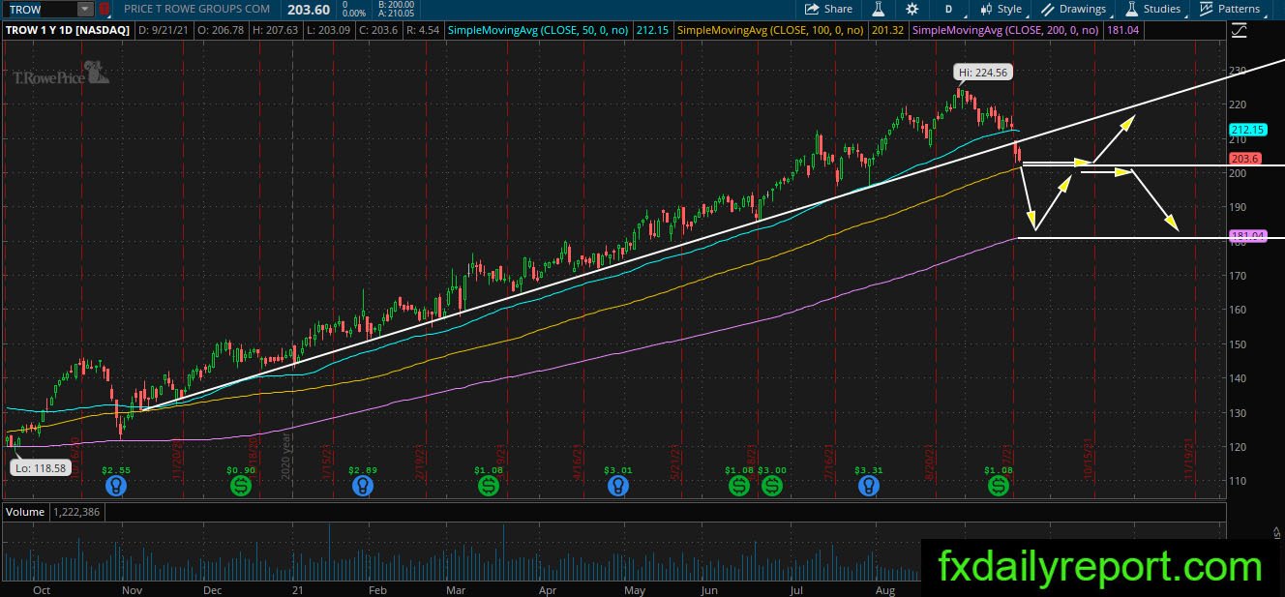Click the Hi: 224.56 price bubble
Viewport: 1285px width, 597px height.
tap(982, 73)
